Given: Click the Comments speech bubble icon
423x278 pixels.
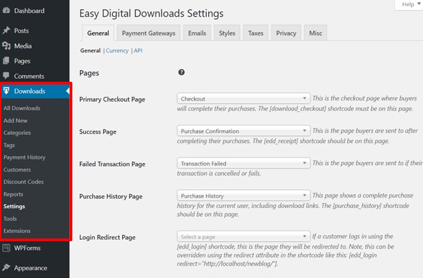Looking at the screenshot, I should tap(6, 76).
